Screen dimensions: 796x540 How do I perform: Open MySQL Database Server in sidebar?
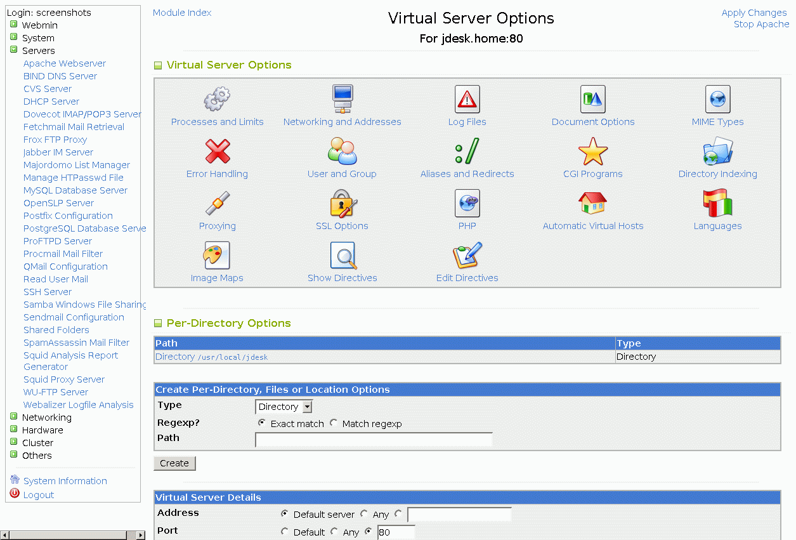(x=75, y=190)
